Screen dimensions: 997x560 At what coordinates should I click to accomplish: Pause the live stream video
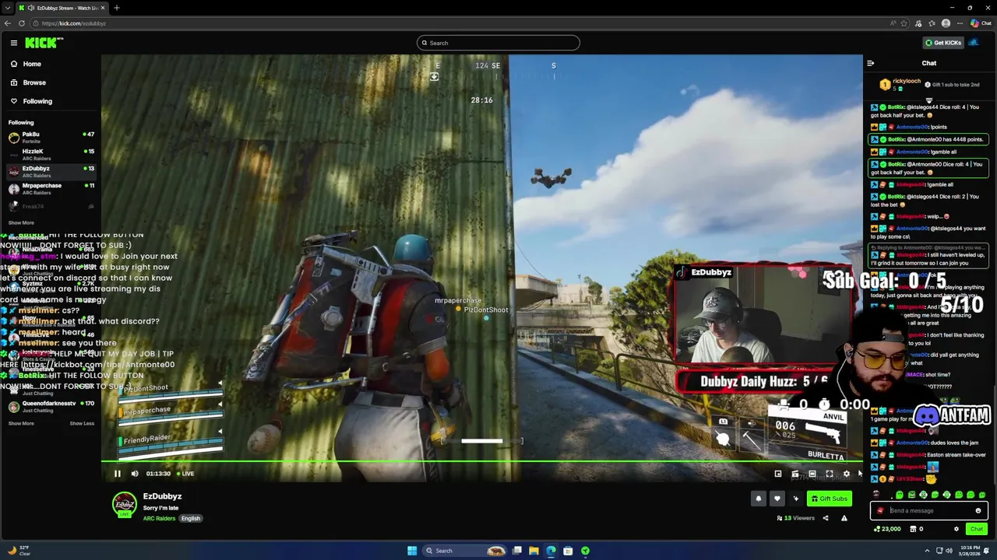[x=118, y=474]
